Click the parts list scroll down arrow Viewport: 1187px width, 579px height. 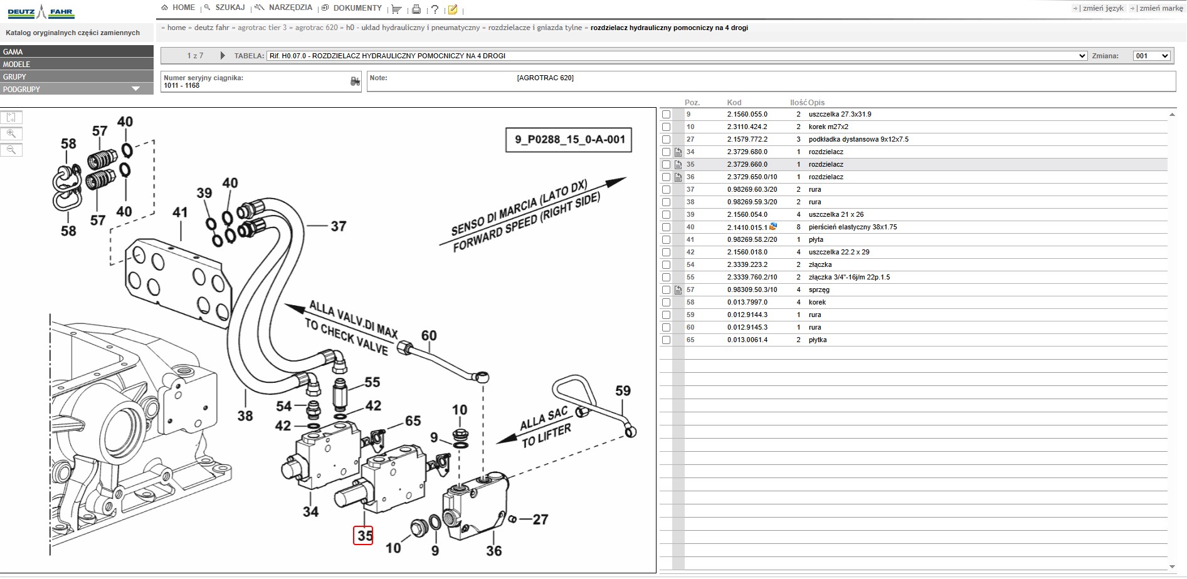point(1173,566)
